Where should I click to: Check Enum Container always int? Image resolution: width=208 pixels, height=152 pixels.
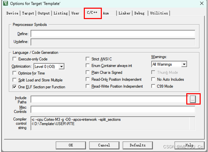click(x=87, y=65)
